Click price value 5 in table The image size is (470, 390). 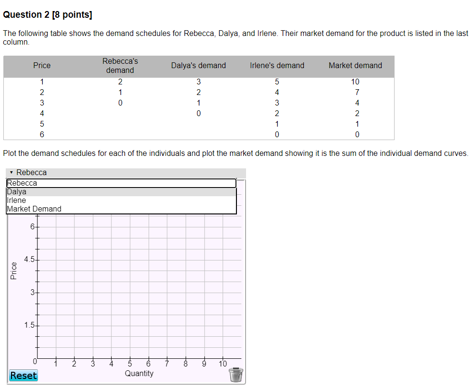(42, 124)
